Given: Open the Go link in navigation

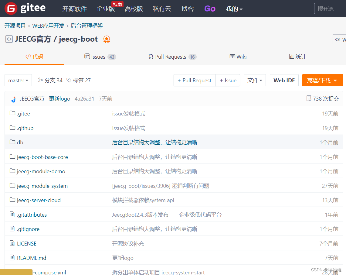Looking at the screenshot, I should (x=210, y=9).
